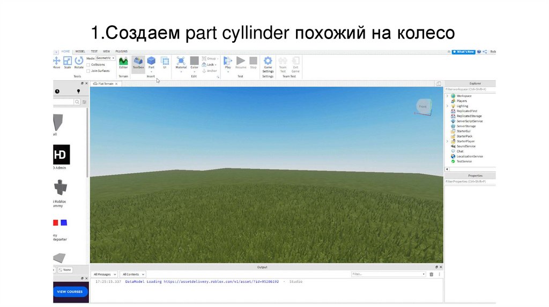
Task: Select the HD Admin toolbox thumbnail
Action: click(x=62, y=155)
